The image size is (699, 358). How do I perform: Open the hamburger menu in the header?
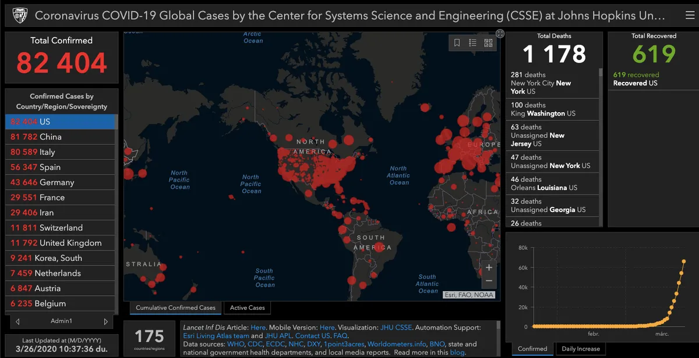click(690, 15)
